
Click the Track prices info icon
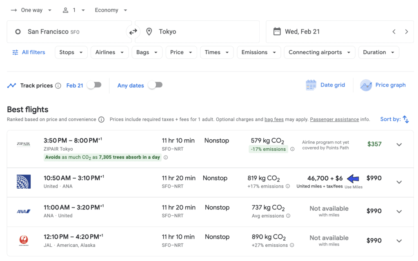coord(58,86)
